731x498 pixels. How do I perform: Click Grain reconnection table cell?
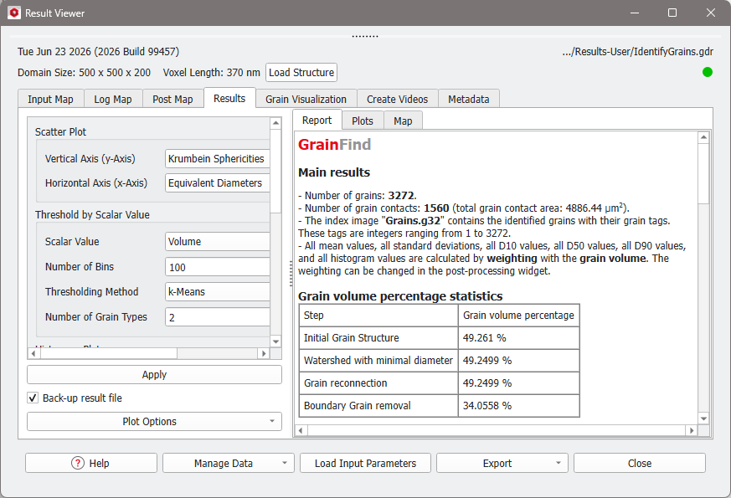click(378, 383)
